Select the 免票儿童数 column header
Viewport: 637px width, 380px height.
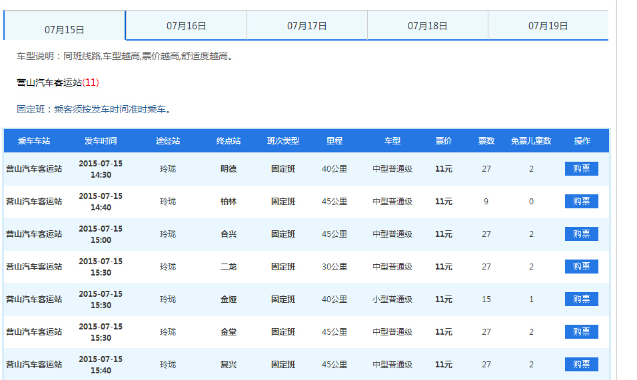coord(531,141)
